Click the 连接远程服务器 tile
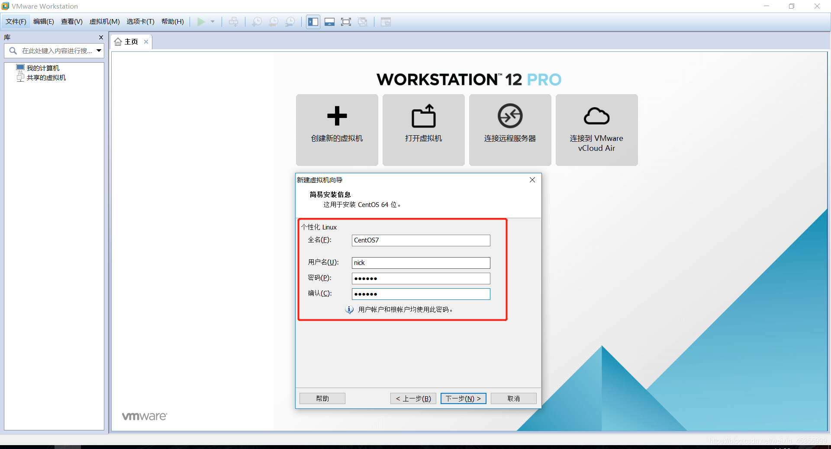831x449 pixels. [510, 130]
